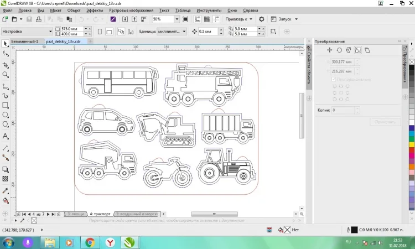
Task: Click the Print icon
Action: point(39,19)
